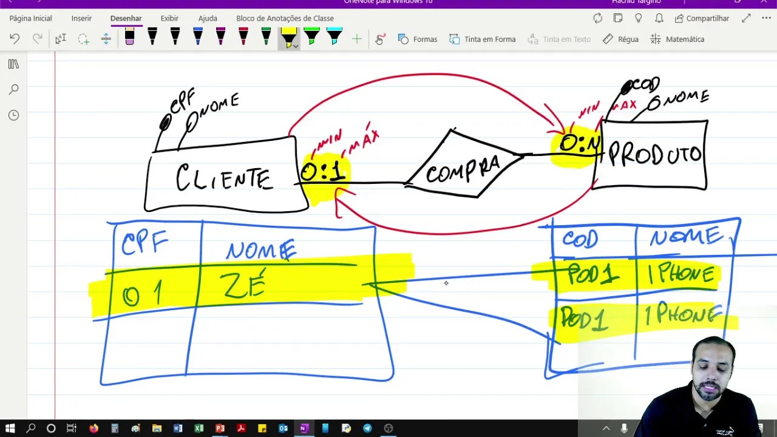Undo the last ink stroke
The height and width of the screenshot is (437, 777).
coord(15,39)
